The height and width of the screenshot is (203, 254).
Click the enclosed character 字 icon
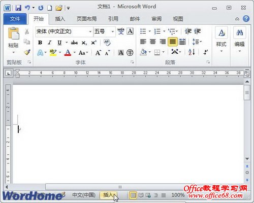tap(130, 53)
